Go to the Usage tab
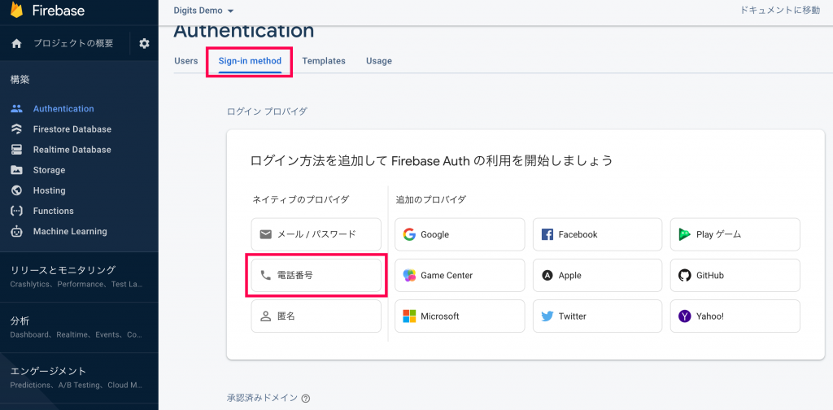 click(379, 61)
